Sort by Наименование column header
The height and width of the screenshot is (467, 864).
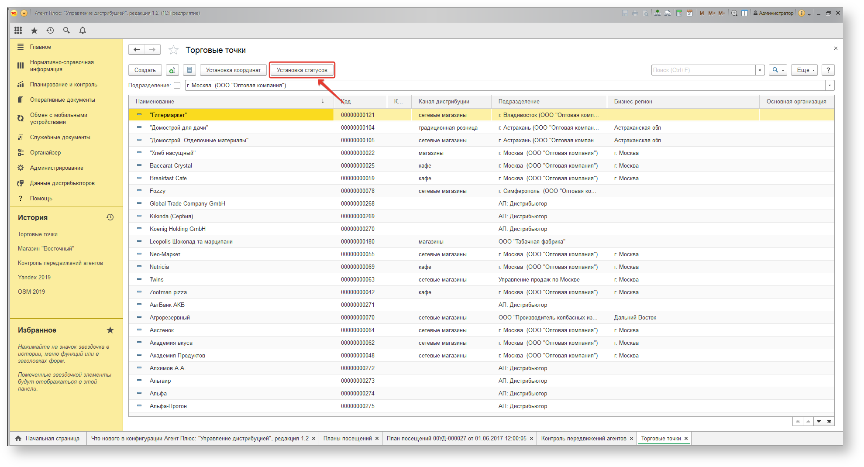coord(231,101)
